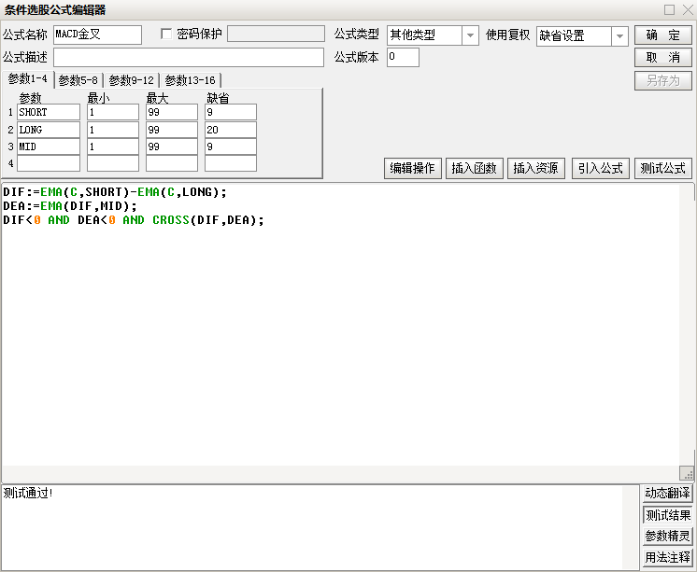Click the 确定 button
Screen dimensions: 697x572
[x=662, y=35]
